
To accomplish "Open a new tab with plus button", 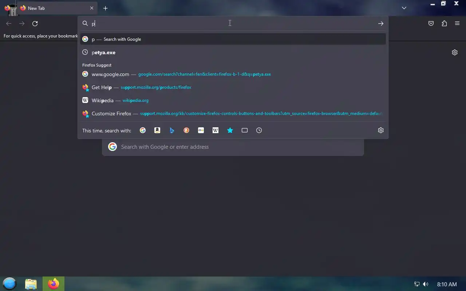I will (x=105, y=8).
